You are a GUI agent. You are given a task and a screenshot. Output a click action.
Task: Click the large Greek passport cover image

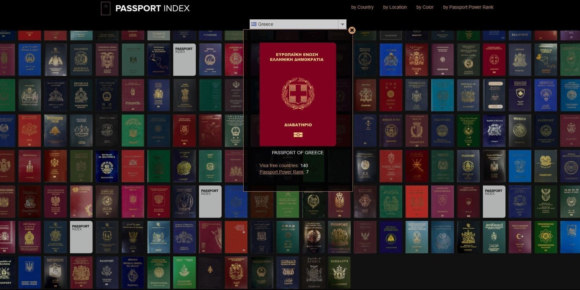298,95
